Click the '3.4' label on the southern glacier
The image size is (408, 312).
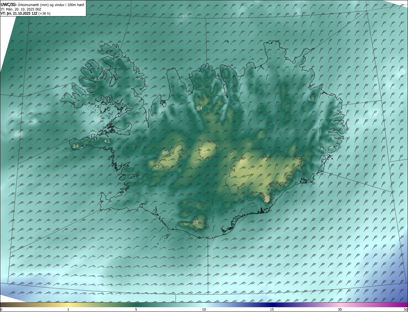(x=195, y=222)
